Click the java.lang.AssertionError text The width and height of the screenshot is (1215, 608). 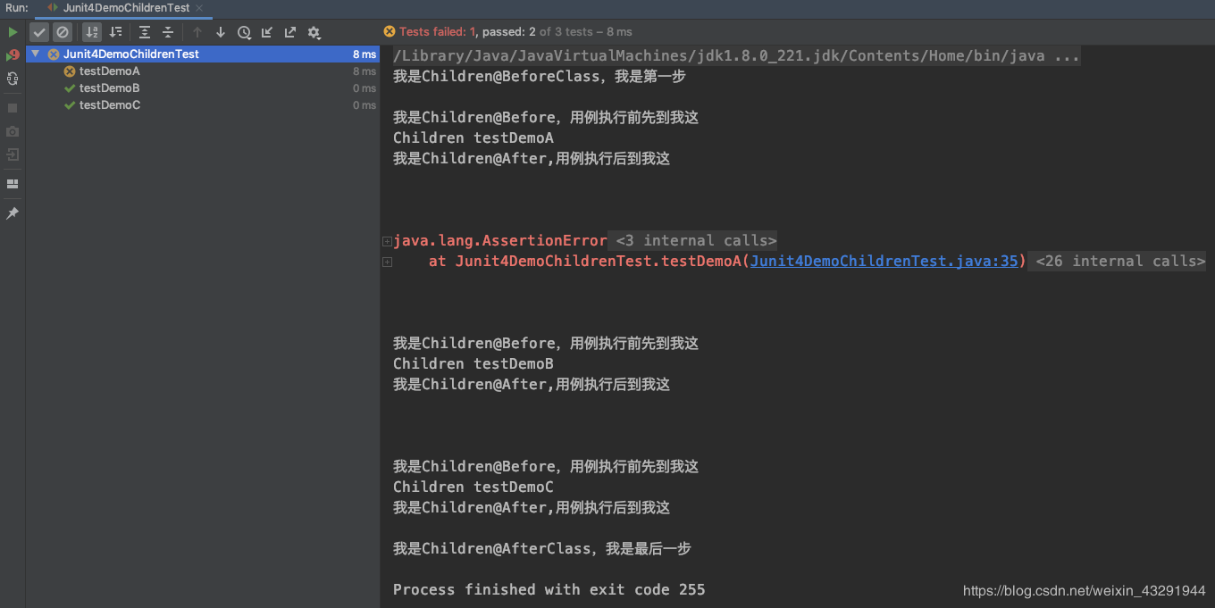[x=500, y=241]
